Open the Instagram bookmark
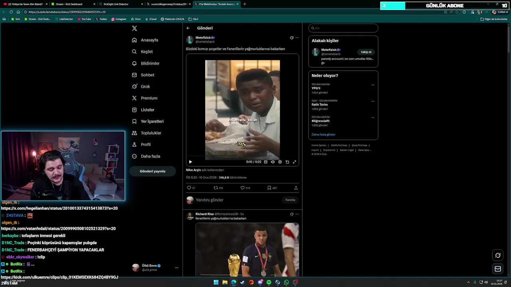 click(119, 19)
